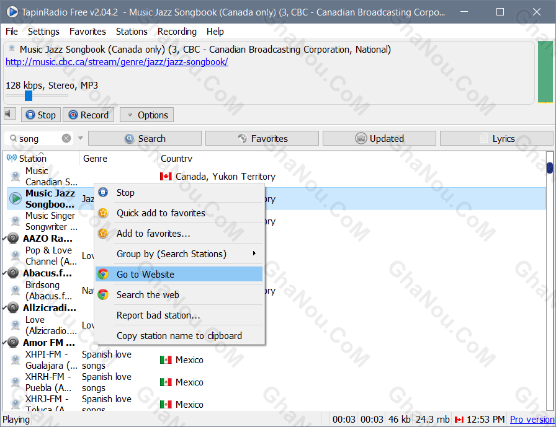Collapse the Amor FM station group
The image size is (556, 427).
click(4, 342)
